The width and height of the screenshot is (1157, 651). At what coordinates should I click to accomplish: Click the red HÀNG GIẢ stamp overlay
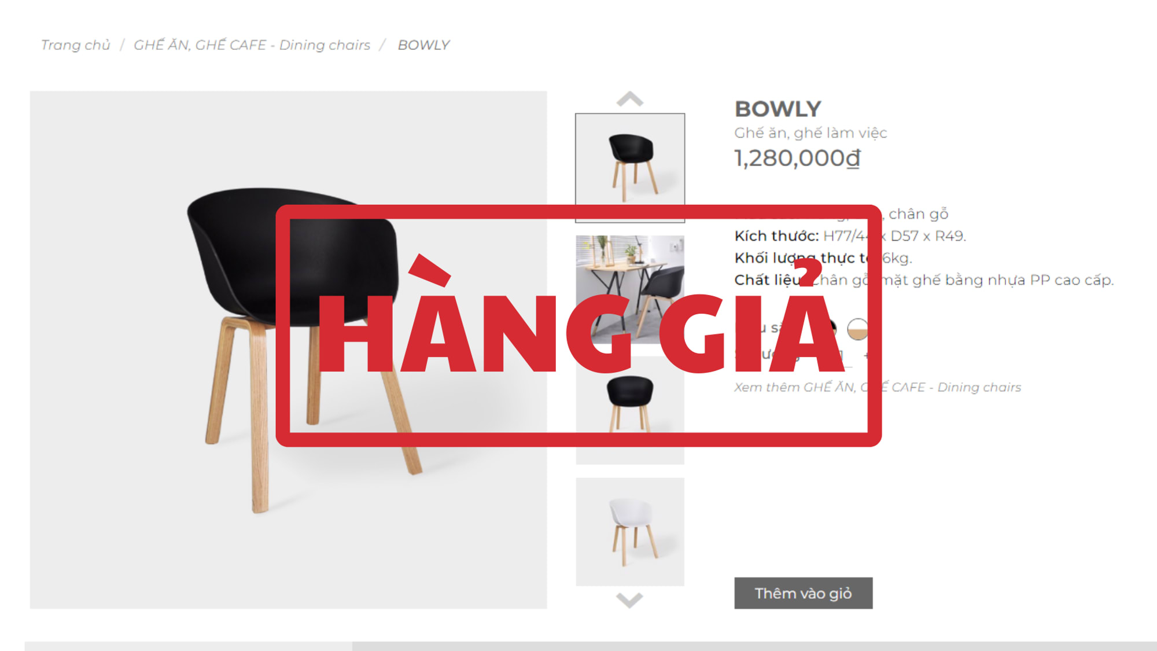pos(578,325)
